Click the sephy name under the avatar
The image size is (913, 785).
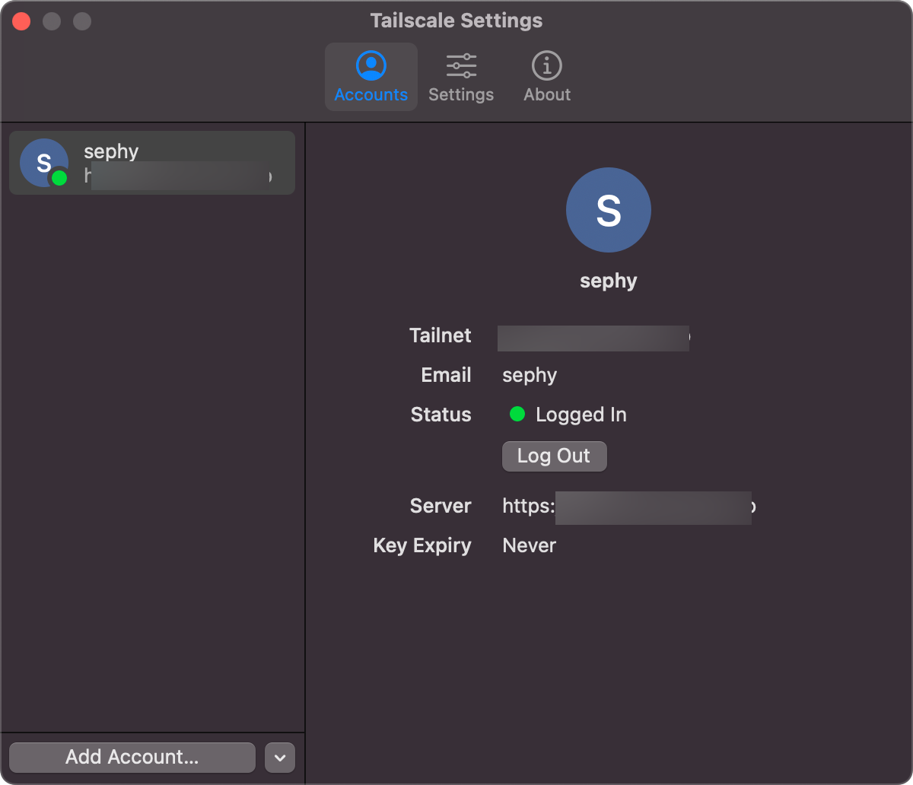(609, 281)
